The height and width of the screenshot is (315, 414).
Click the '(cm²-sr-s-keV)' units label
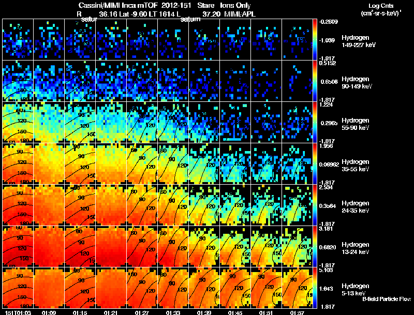click(381, 13)
